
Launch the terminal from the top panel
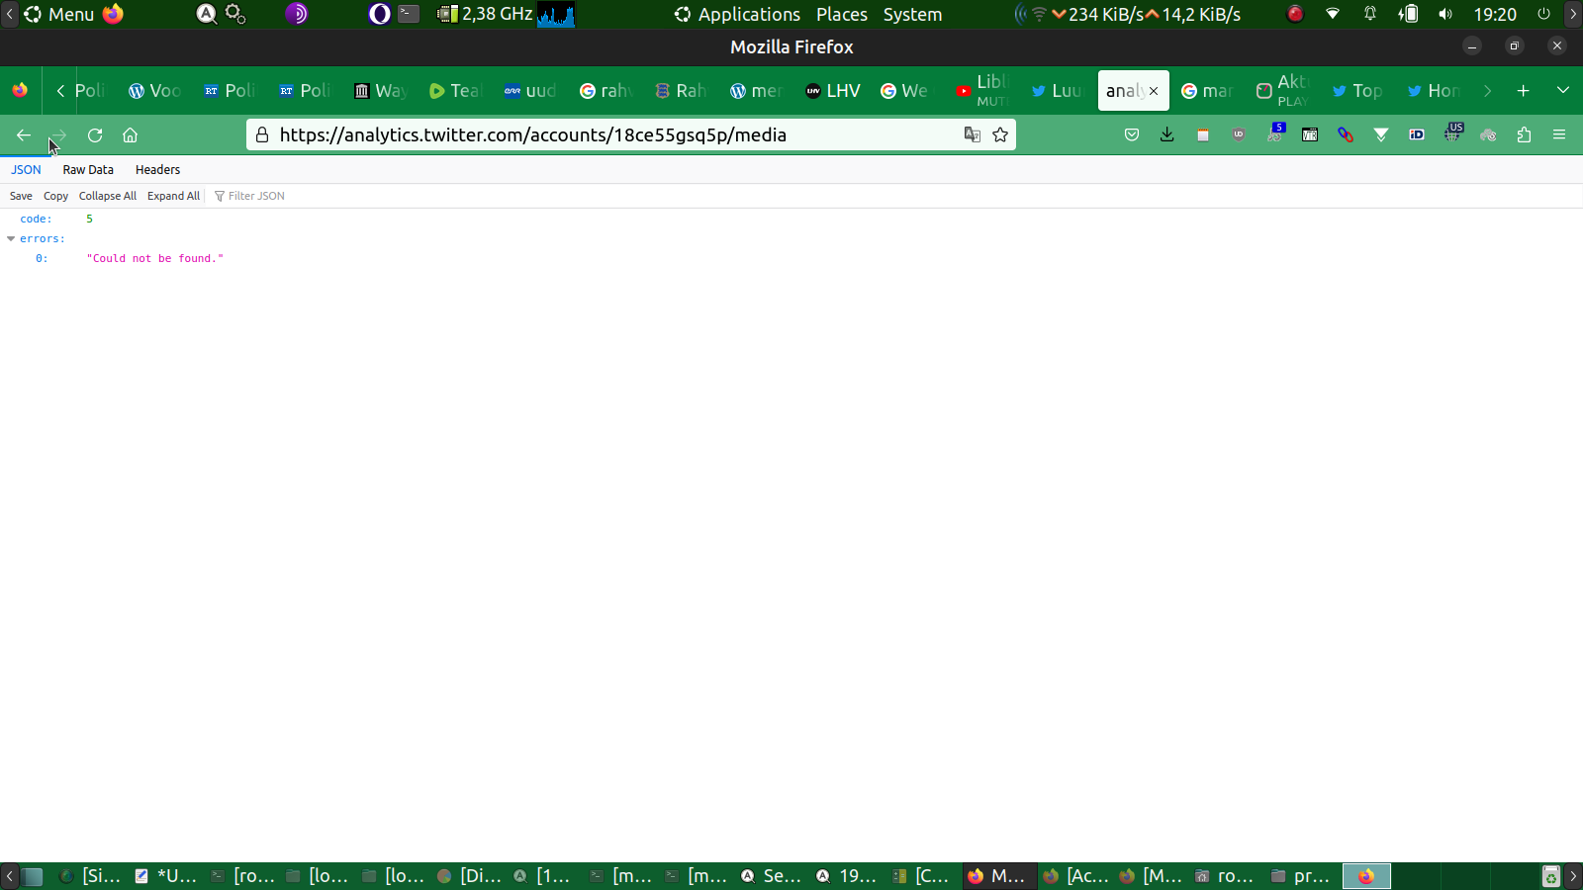click(x=409, y=14)
